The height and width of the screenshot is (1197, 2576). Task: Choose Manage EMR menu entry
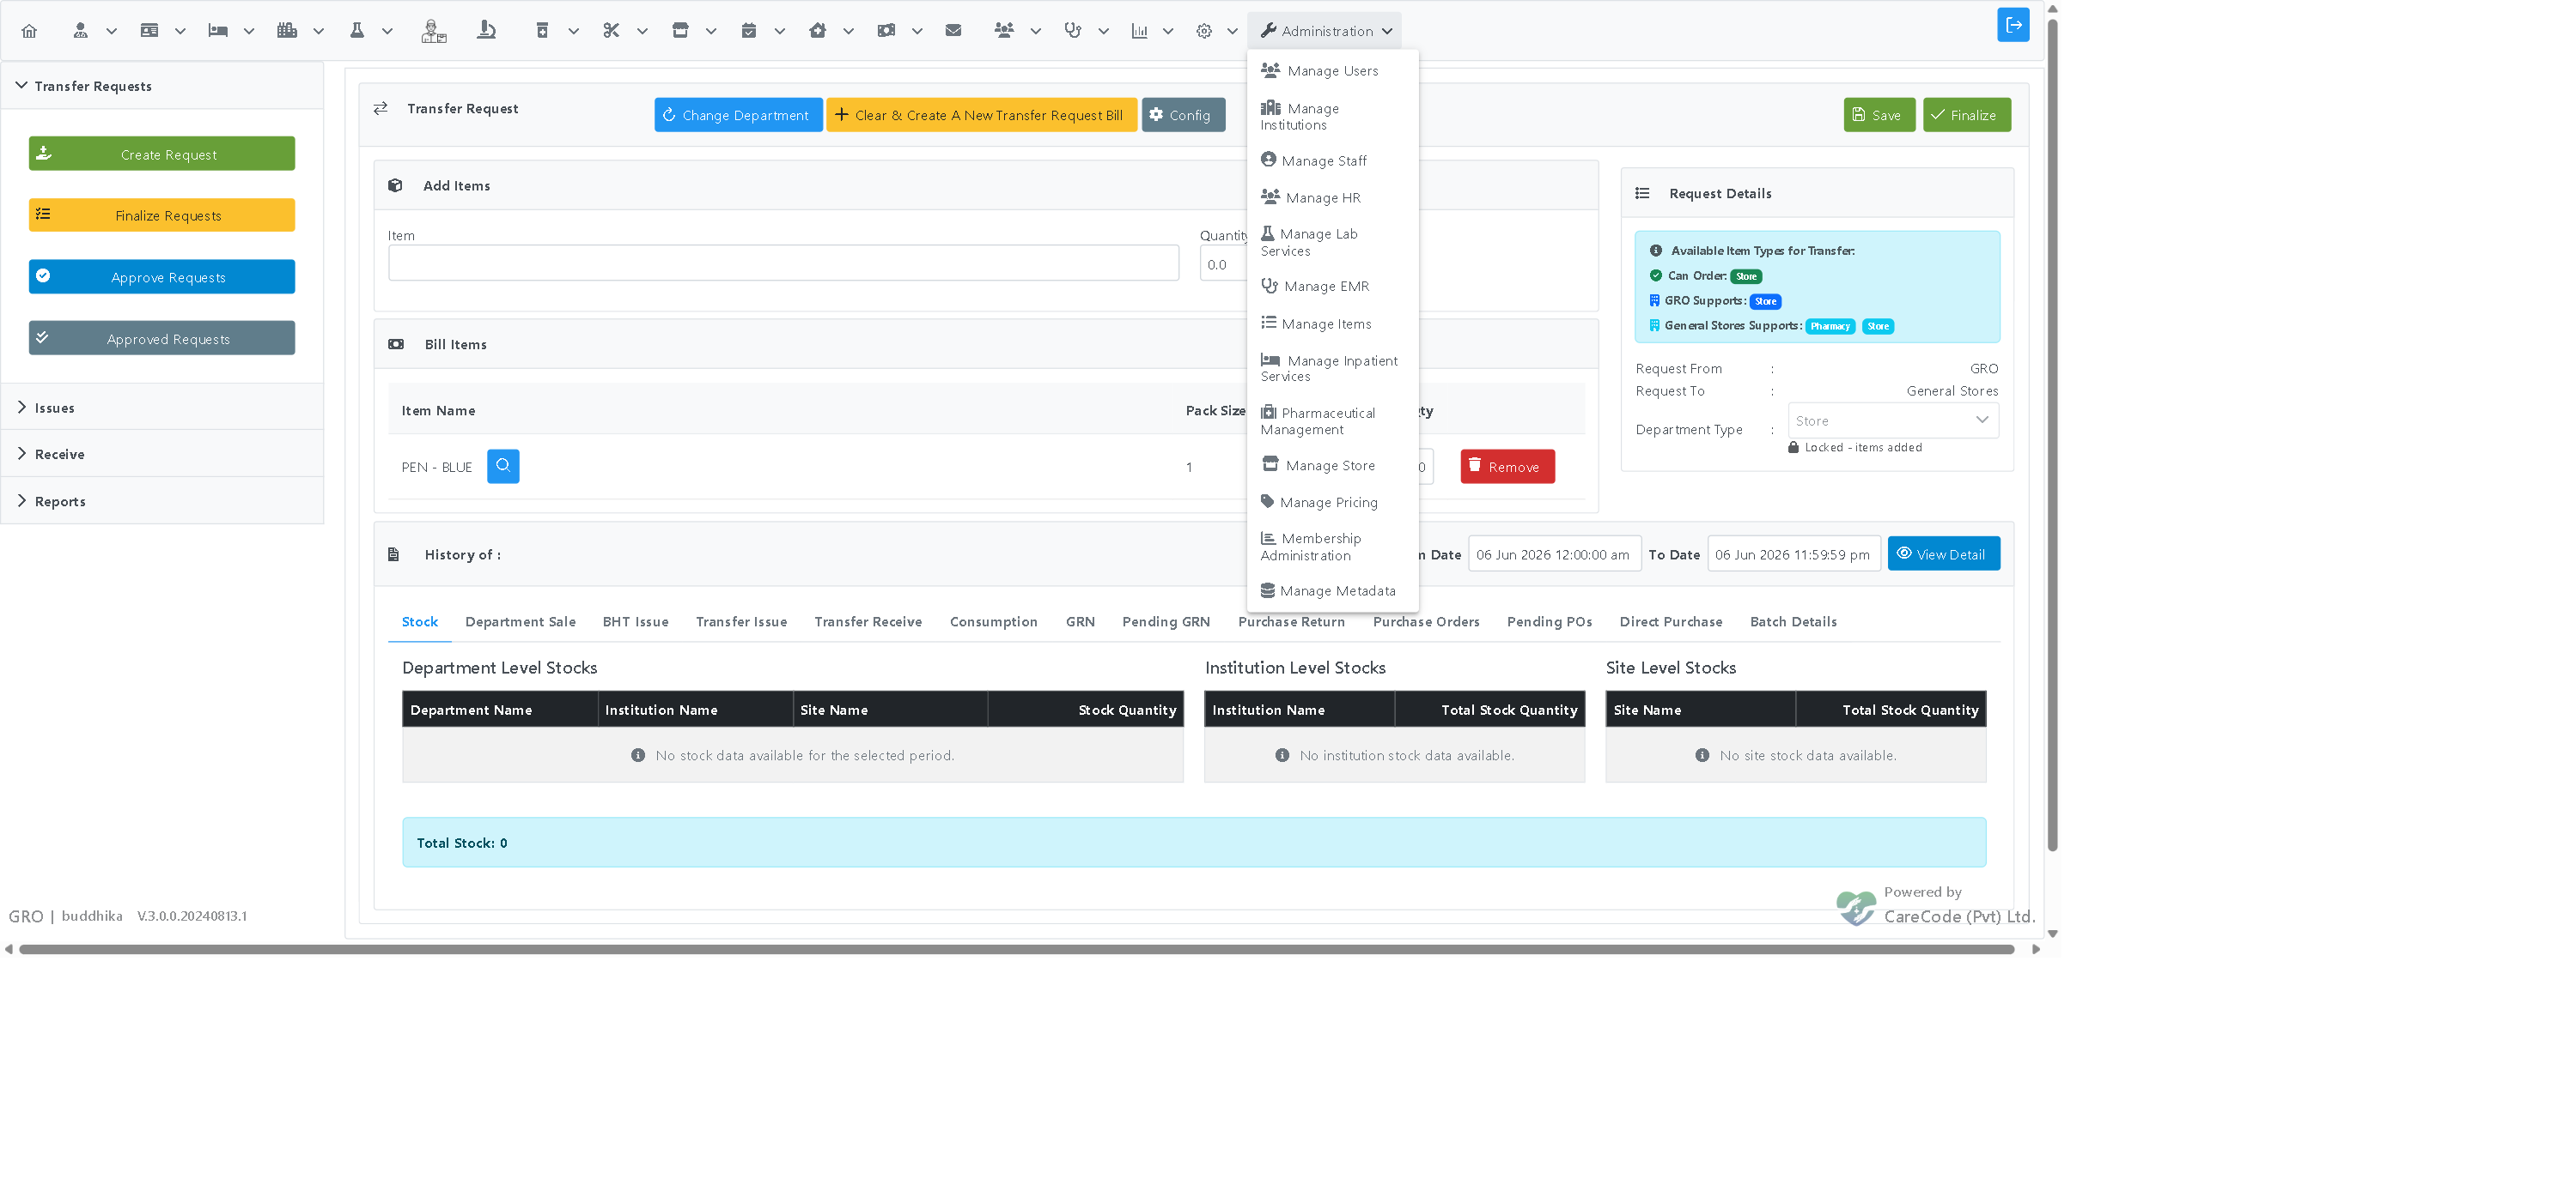tap(1332, 286)
